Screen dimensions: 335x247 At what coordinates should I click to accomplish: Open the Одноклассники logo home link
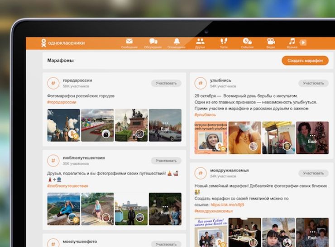(63, 43)
